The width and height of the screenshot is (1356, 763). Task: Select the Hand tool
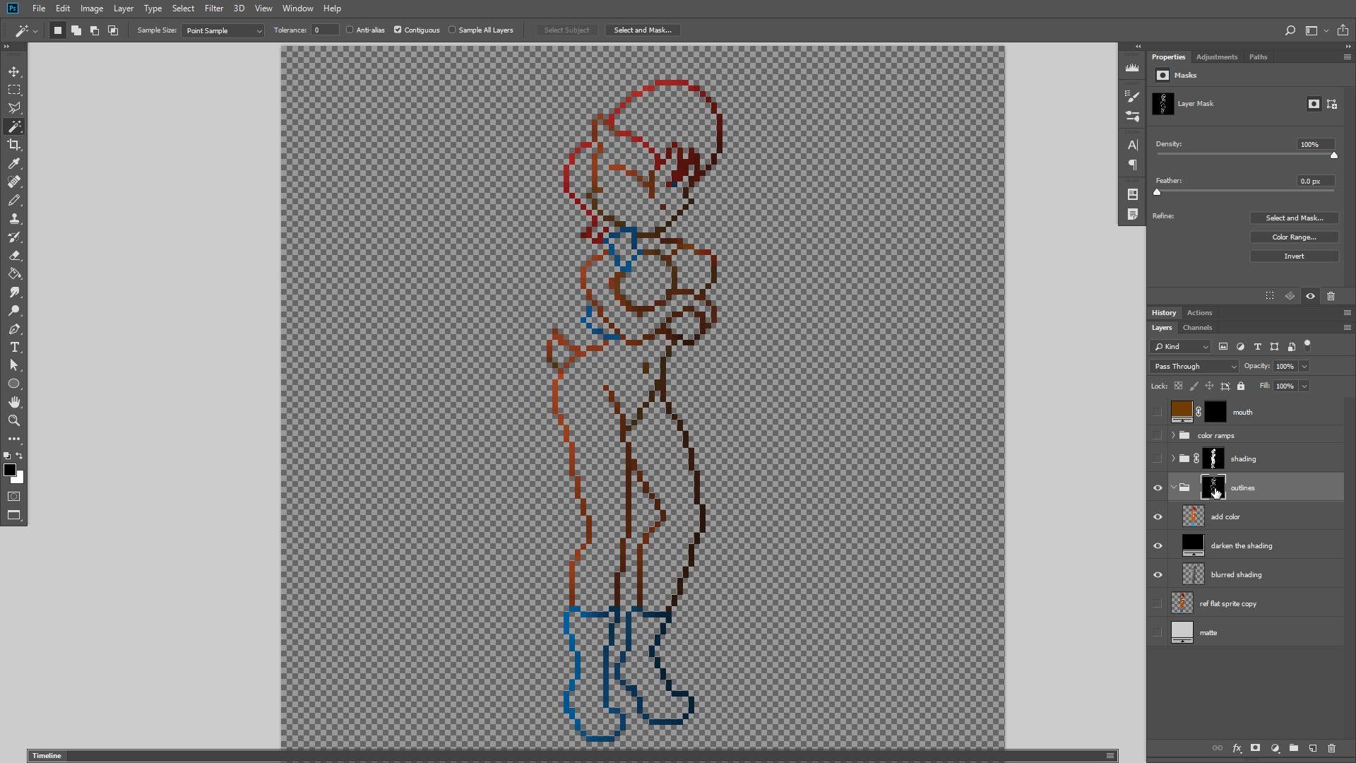click(14, 402)
